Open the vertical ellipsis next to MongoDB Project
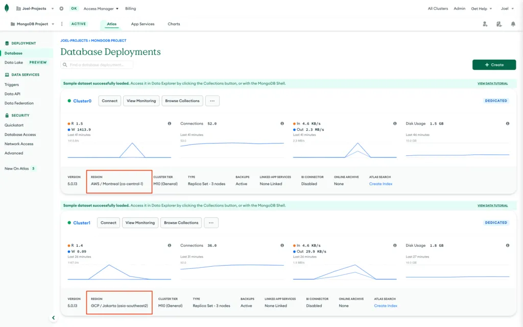This screenshot has height=327, width=523. [x=61, y=24]
